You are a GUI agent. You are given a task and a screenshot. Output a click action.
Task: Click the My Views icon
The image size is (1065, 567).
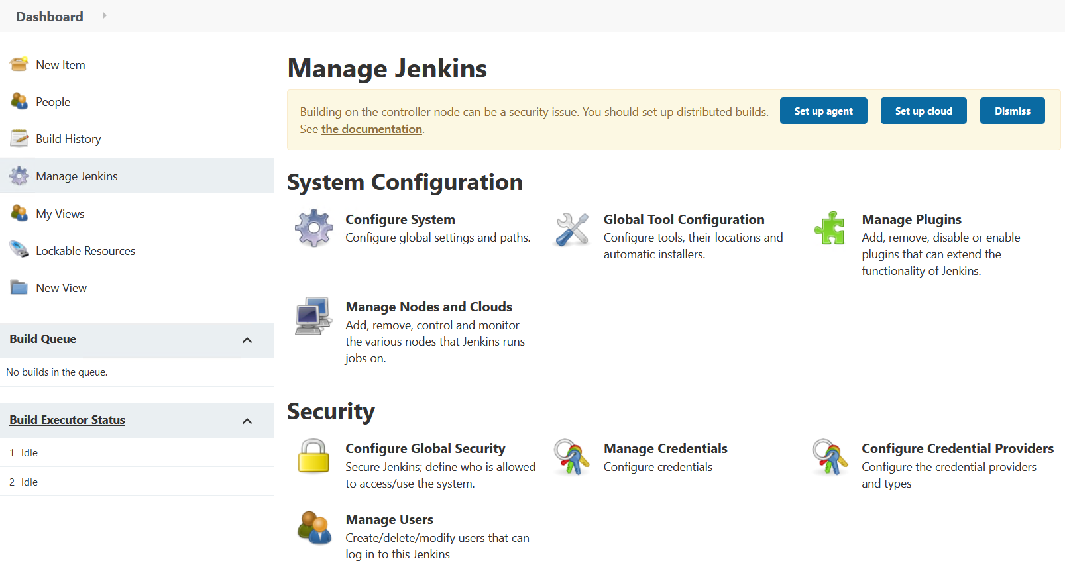[19, 213]
